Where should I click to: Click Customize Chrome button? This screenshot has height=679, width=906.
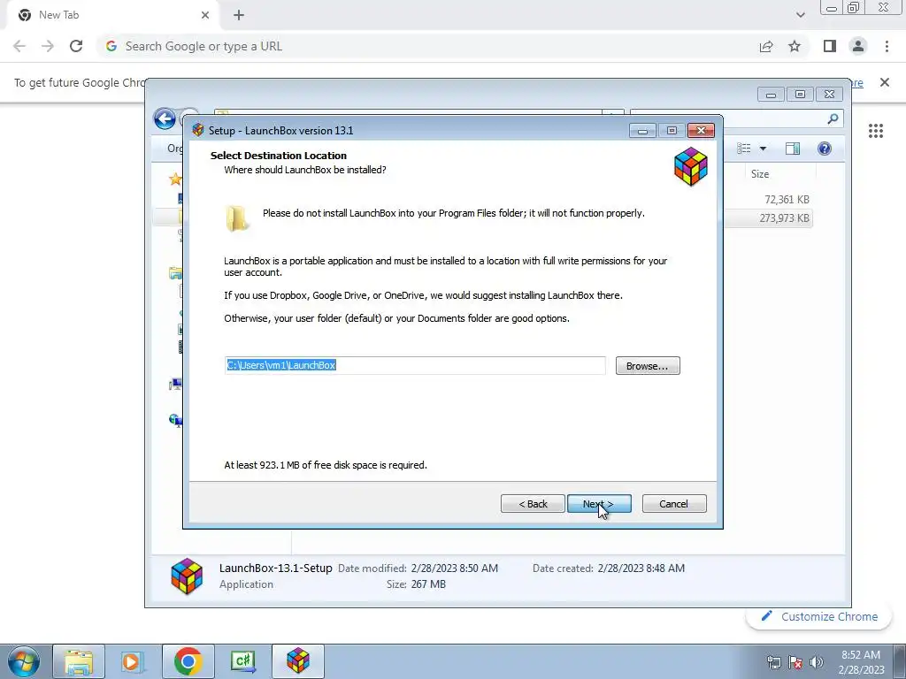(819, 616)
